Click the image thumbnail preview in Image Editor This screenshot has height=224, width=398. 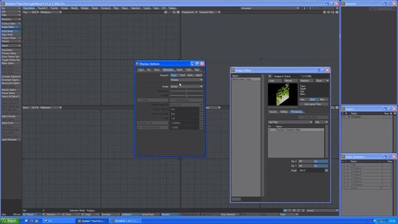click(x=283, y=95)
